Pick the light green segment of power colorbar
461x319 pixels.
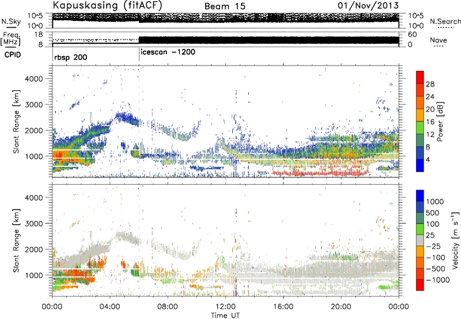[x=420, y=128]
